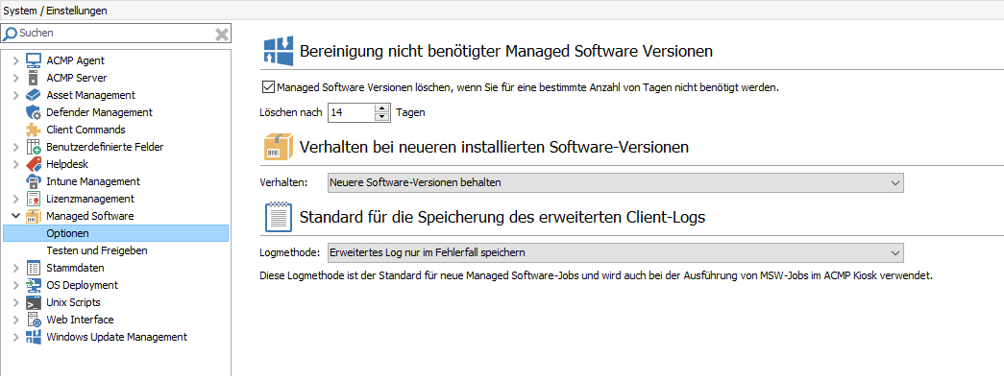This screenshot has height=380, width=1004.
Task: Select the Helpdesk label
Action: pyautogui.click(x=67, y=164)
